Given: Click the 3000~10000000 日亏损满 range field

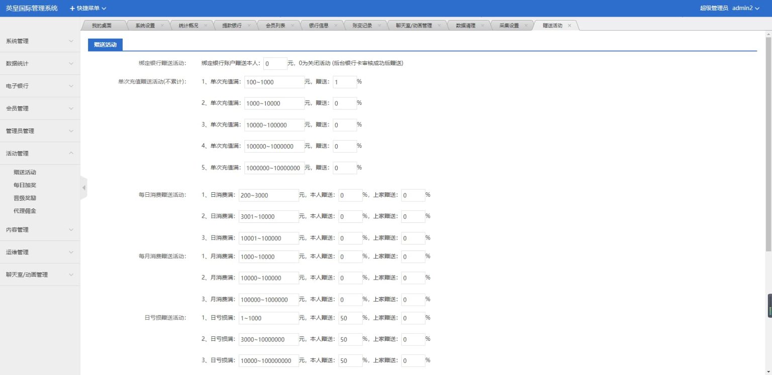Looking at the screenshot, I should tap(269, 340).
